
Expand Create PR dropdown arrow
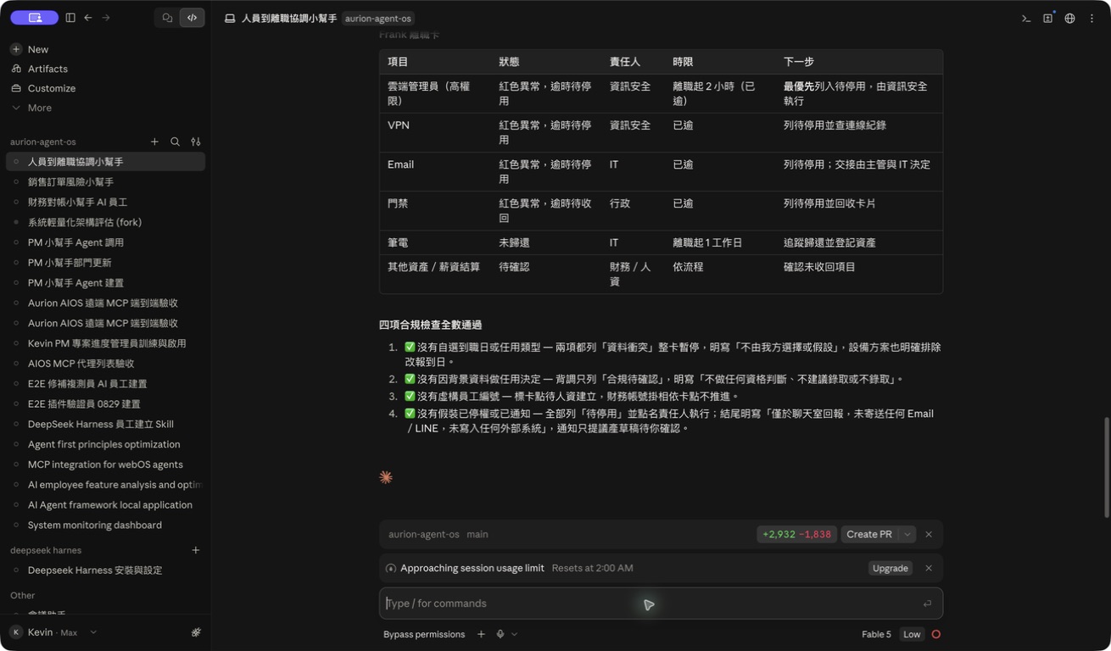907,534
